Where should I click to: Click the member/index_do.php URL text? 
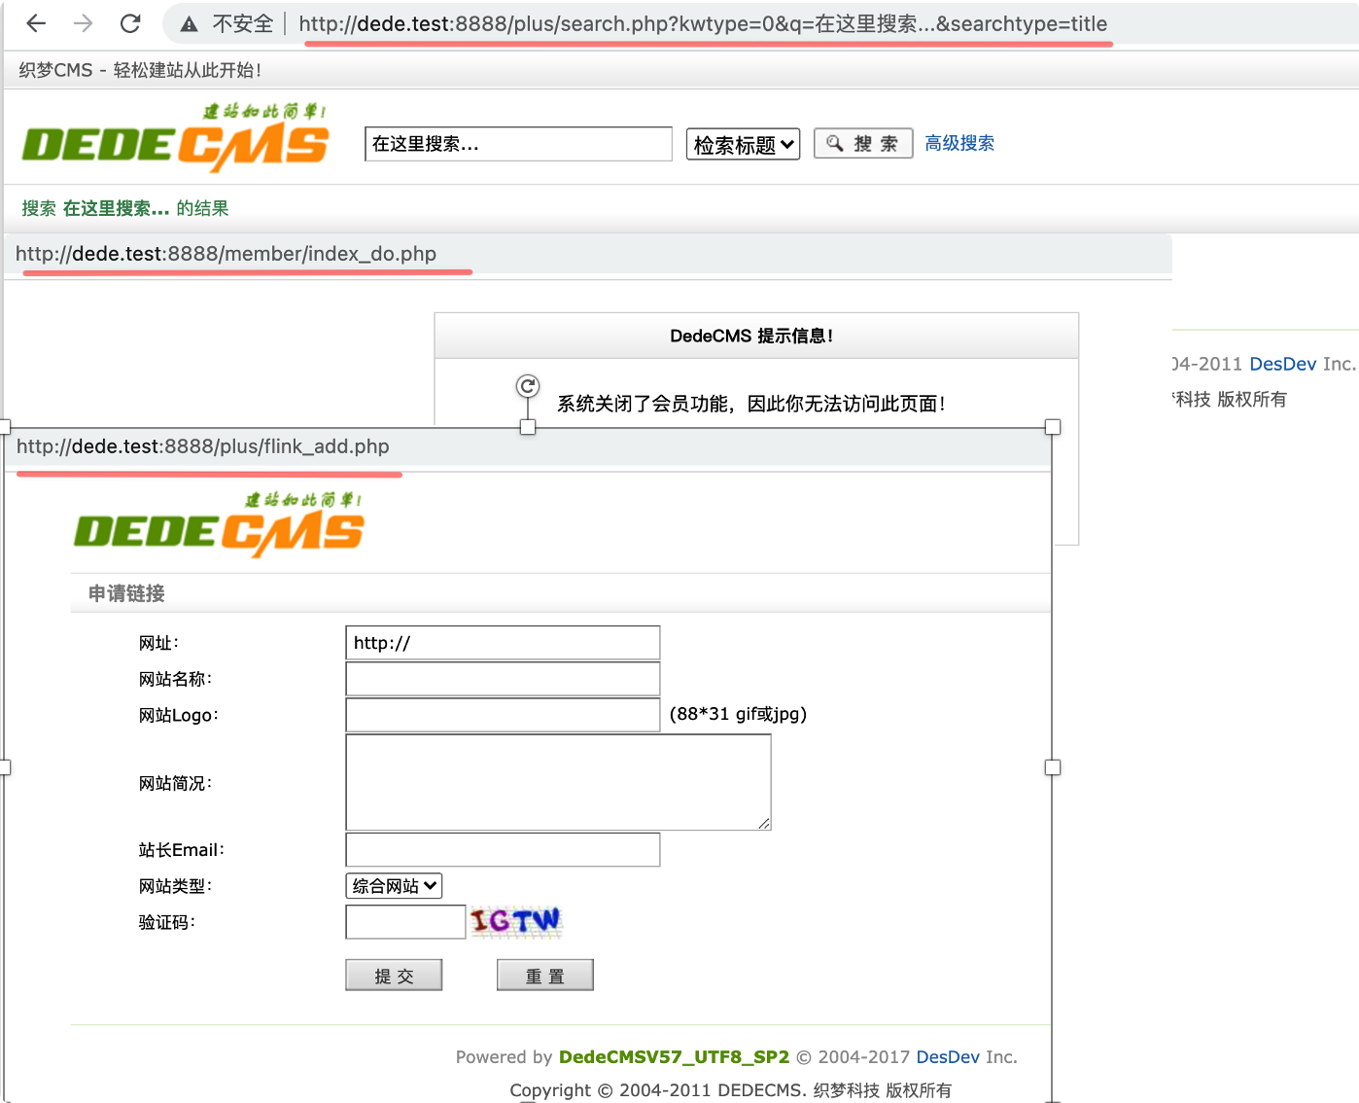click(226, 254)
